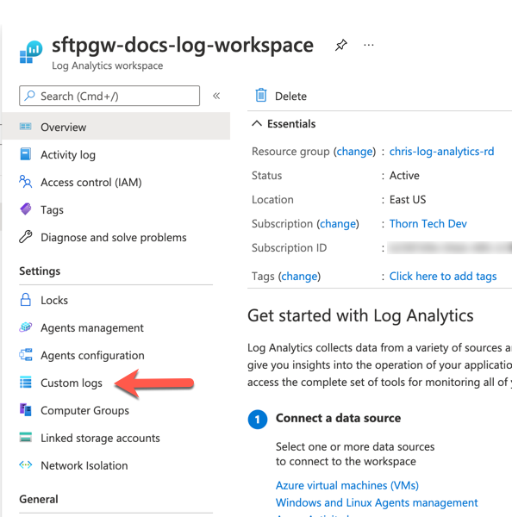Image resolution: width=512 pixels, height=517 pixels.
Task: Click here to add tags link
Action: point(443,277)
